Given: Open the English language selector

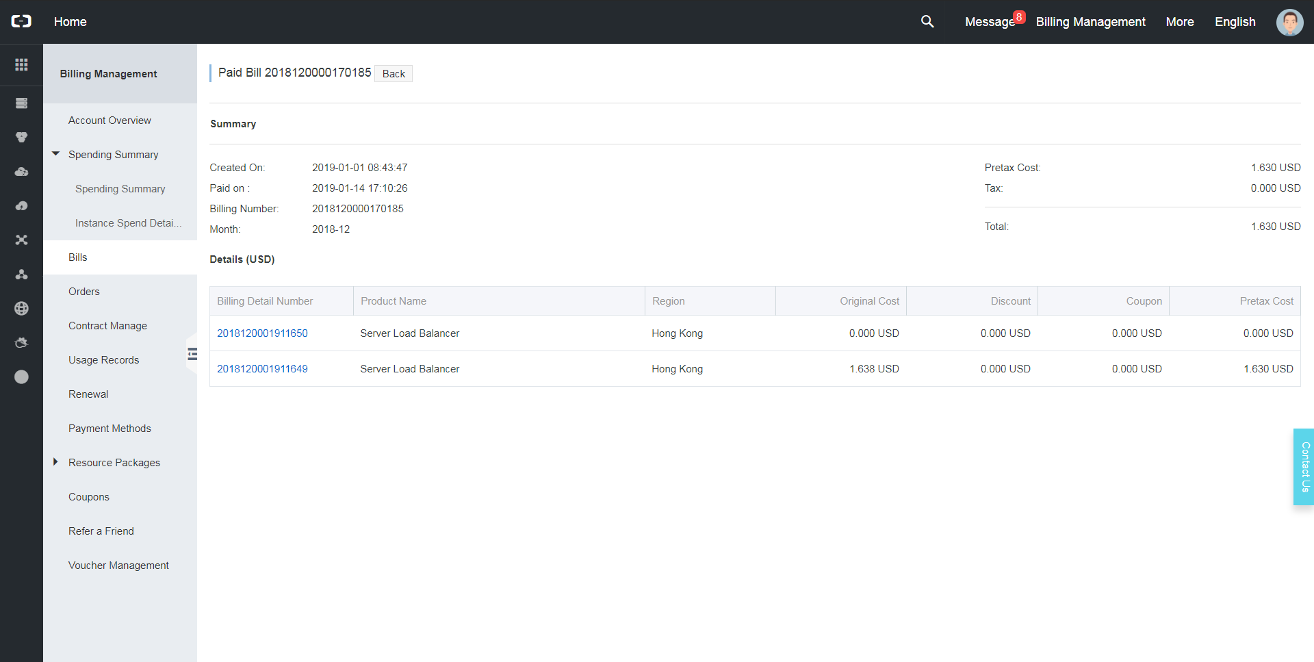Looking at the screenshot, I should coord(1235,22).
